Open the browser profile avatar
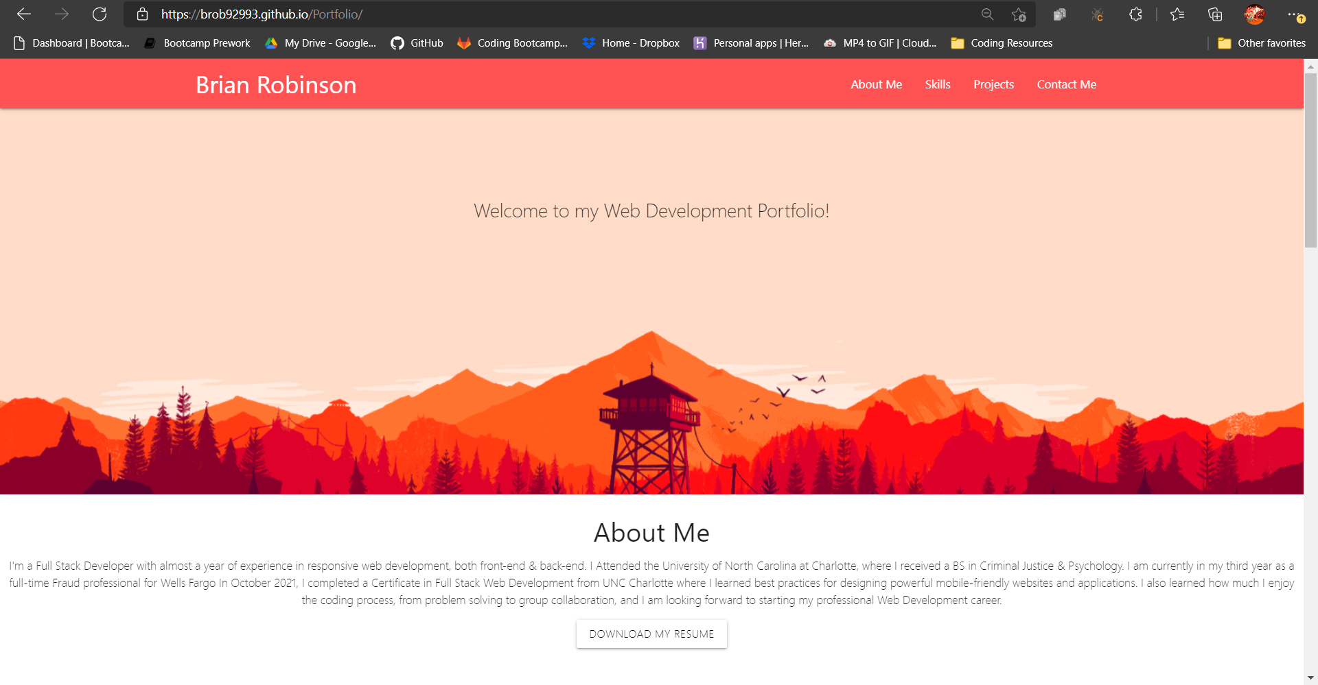 pos(1254,14)
